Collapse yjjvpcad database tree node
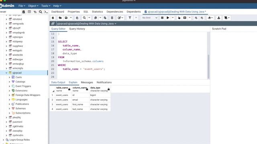The image size is (257, 144). pos(6,73)
